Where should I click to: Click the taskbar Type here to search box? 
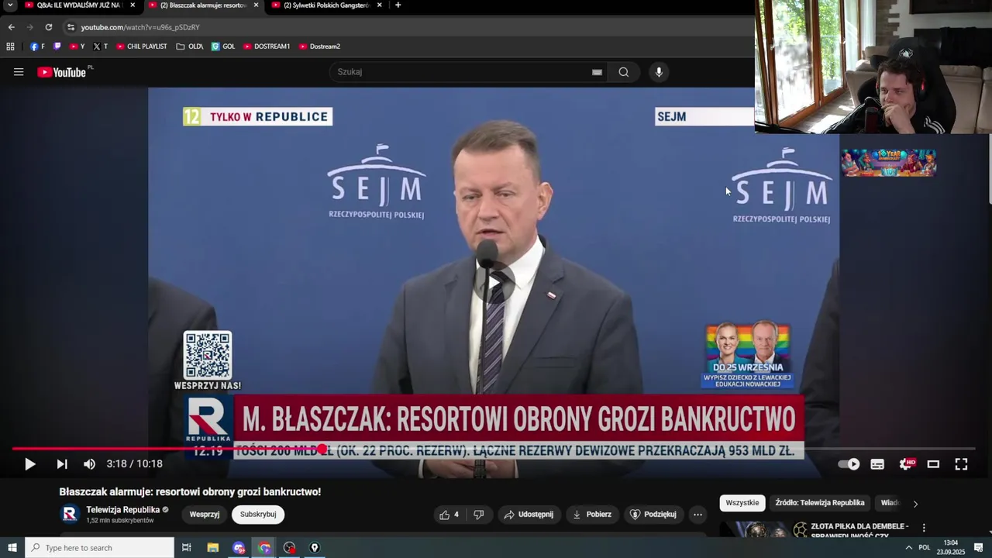pos(99,548)
